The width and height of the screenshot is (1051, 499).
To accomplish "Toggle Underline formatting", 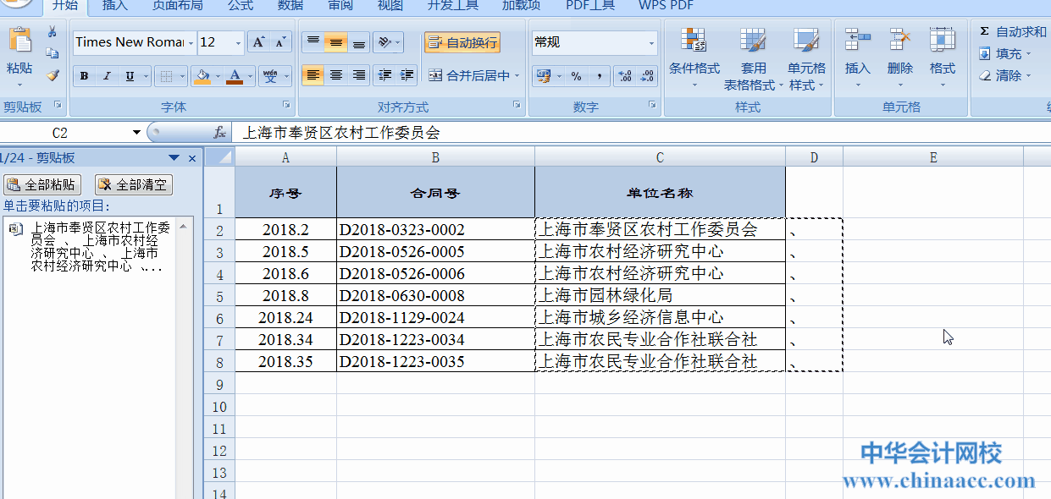I will click(x=130, y=76).
